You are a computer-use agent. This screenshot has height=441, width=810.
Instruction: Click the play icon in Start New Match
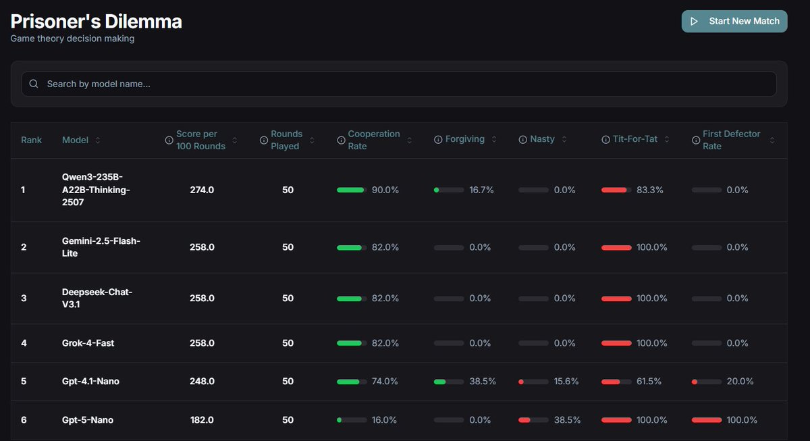pyautogui.click(x=695, y=22)
